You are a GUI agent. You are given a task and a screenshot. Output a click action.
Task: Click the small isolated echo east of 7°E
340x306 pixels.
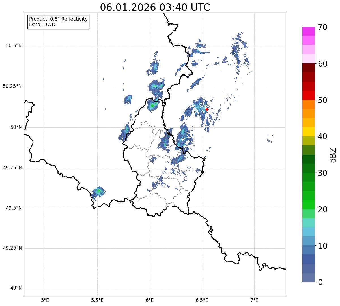point(270,139)
